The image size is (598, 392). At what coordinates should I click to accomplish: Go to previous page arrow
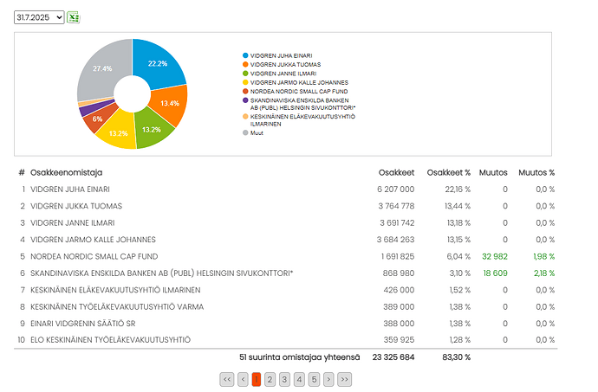point(243,379)
